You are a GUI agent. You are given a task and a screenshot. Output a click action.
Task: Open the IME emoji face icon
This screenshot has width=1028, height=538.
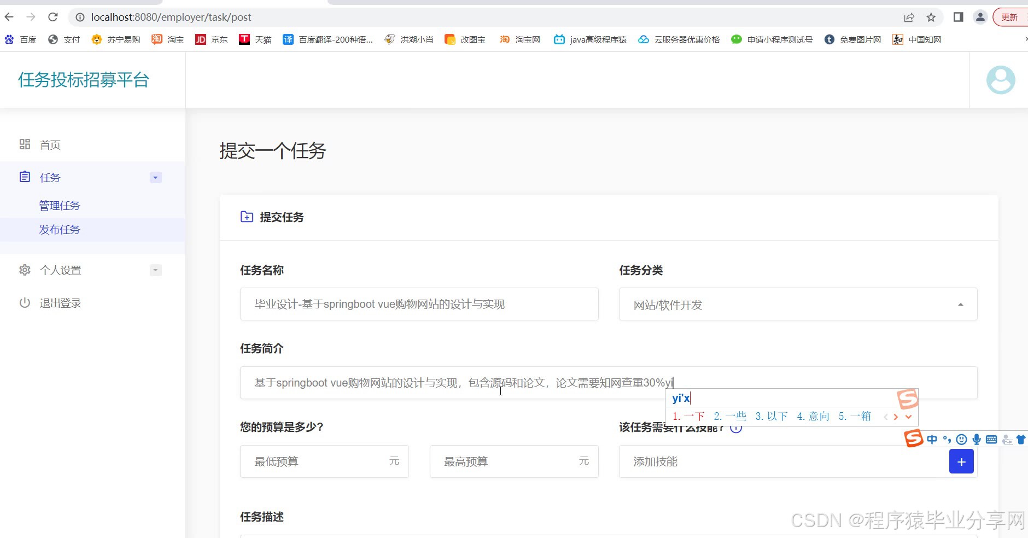coord(962,439)
